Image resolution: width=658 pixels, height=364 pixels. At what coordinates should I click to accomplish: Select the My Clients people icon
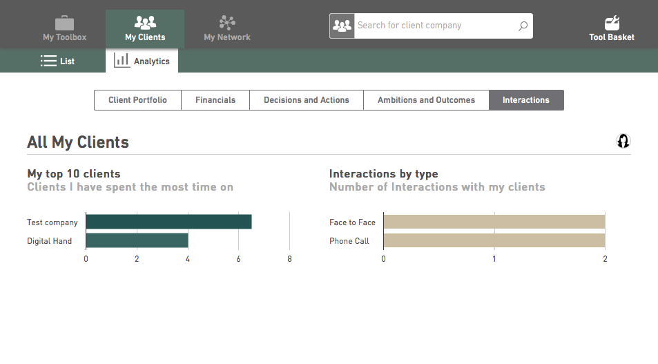[145, 22]
